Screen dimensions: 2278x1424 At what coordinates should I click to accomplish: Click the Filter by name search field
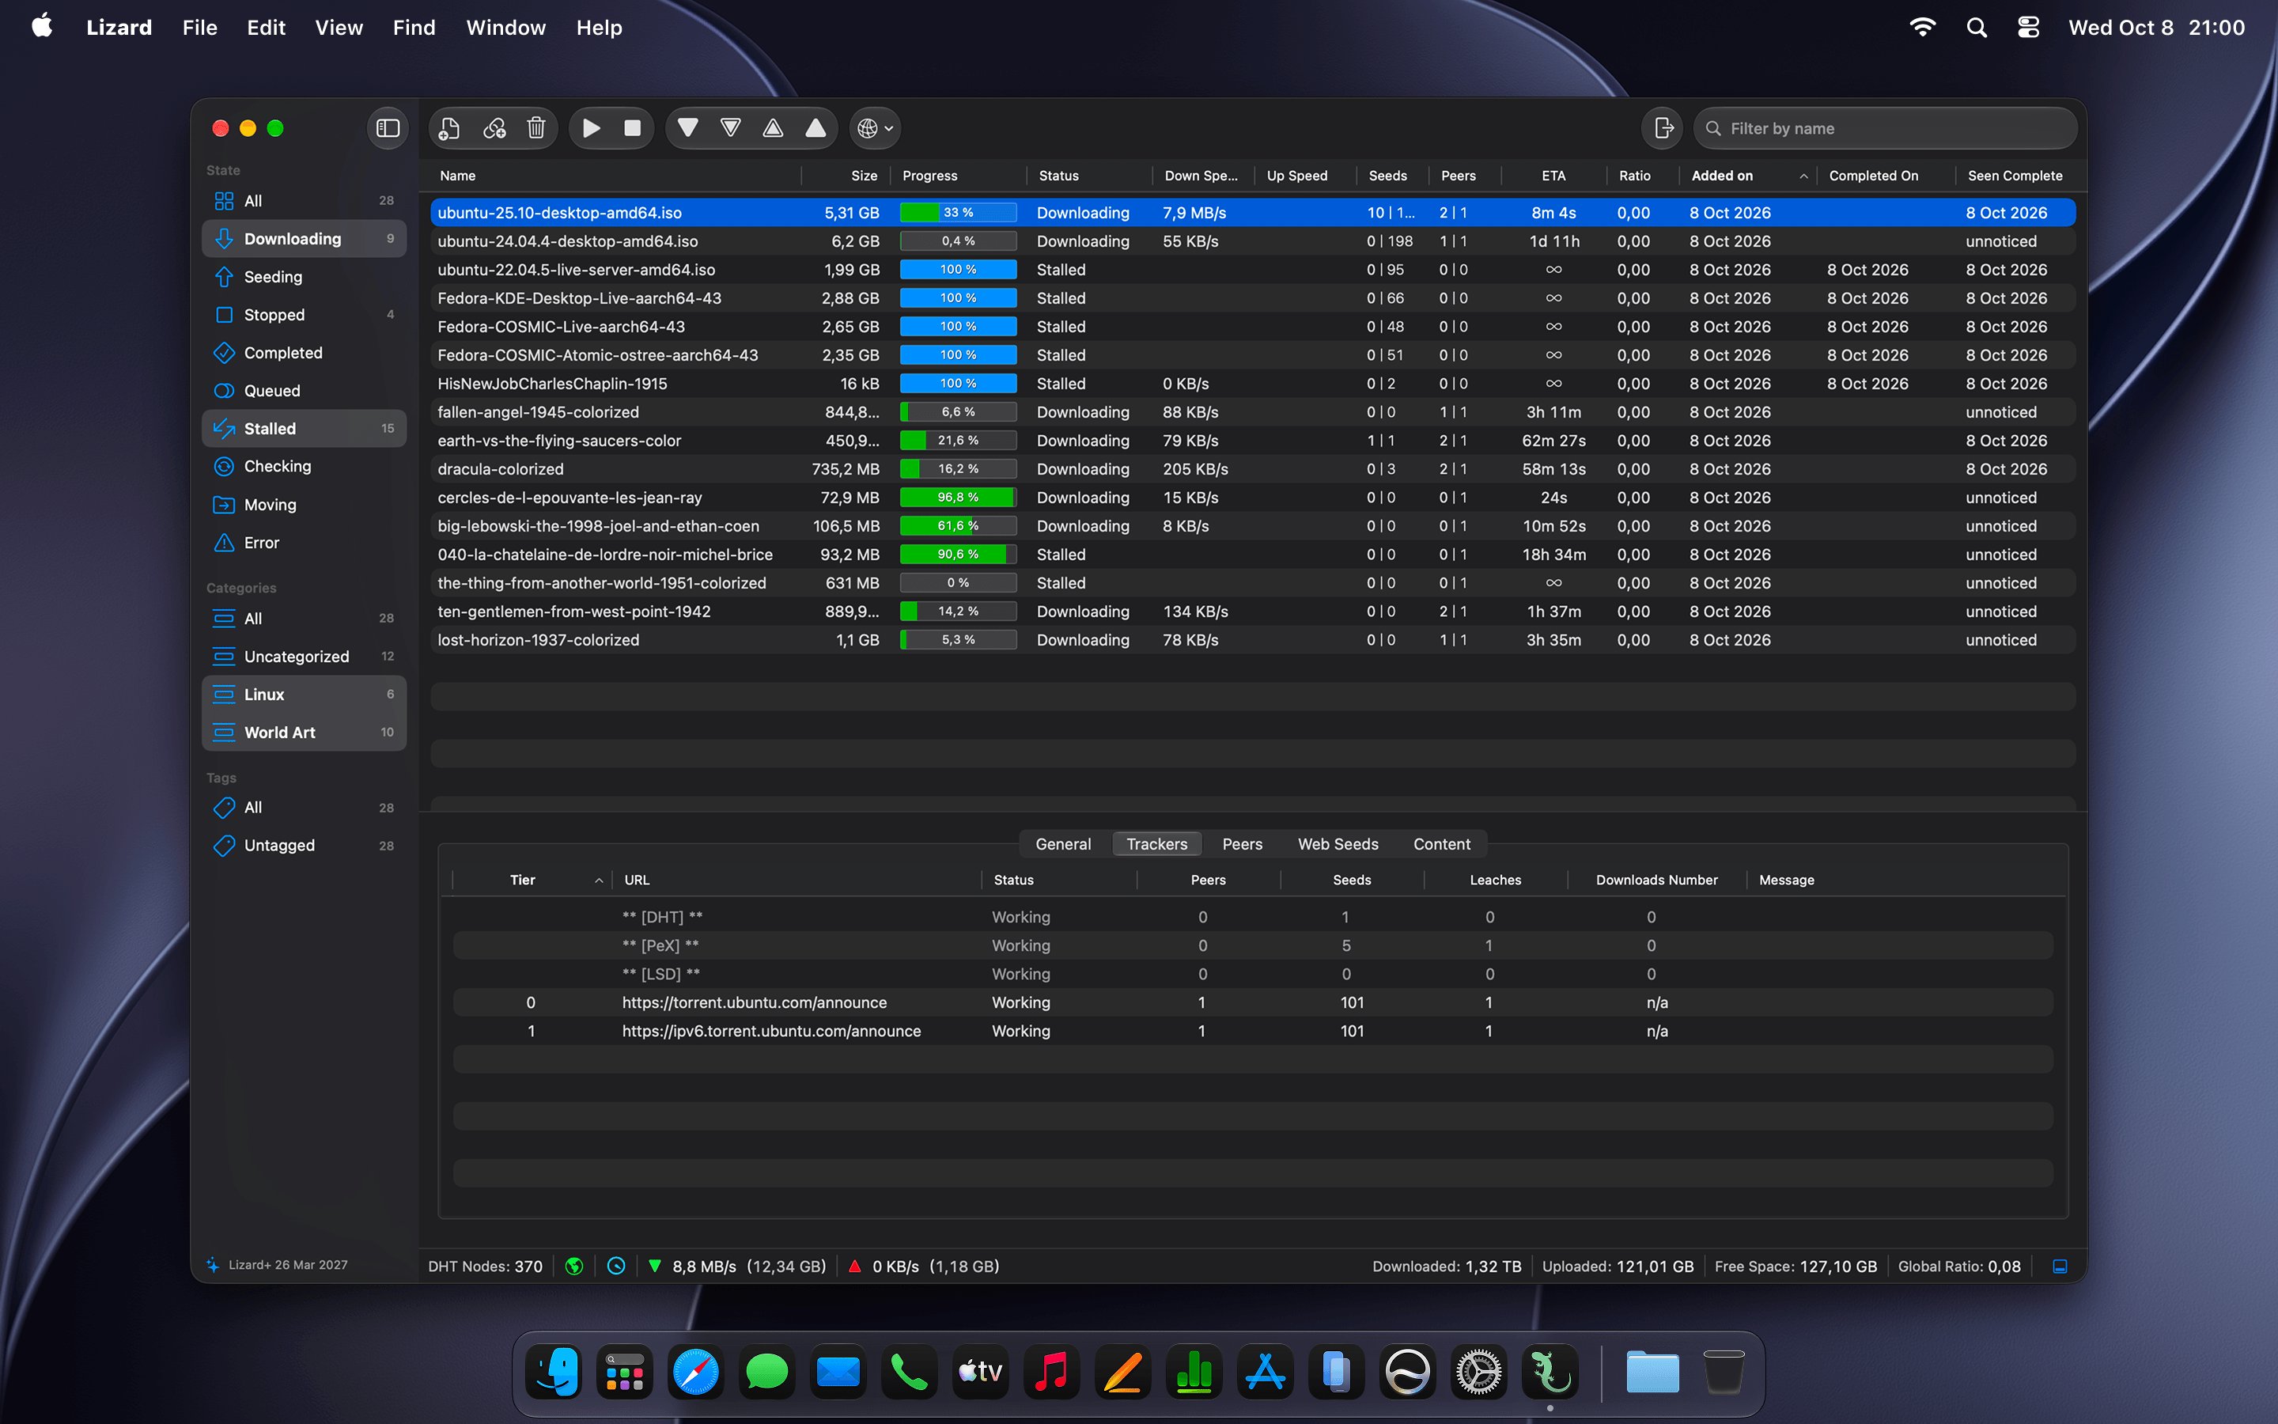click(1886, 128)
